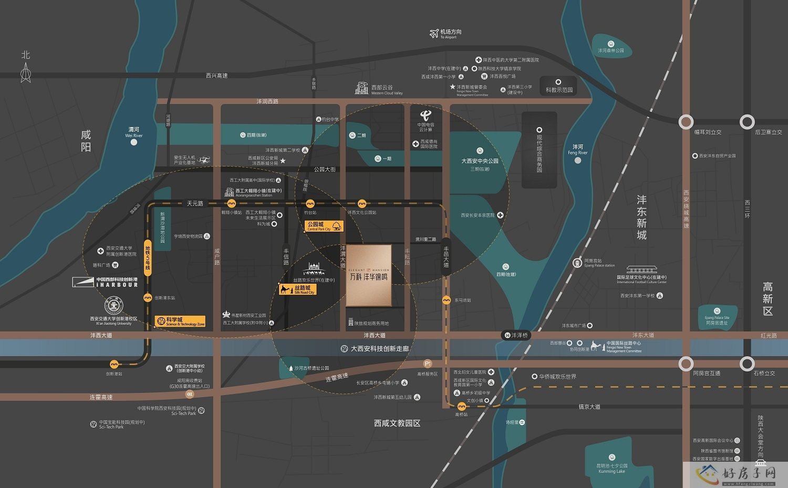
Task: Click the airplane icon beside 机场方向
Action: point(434,34)
